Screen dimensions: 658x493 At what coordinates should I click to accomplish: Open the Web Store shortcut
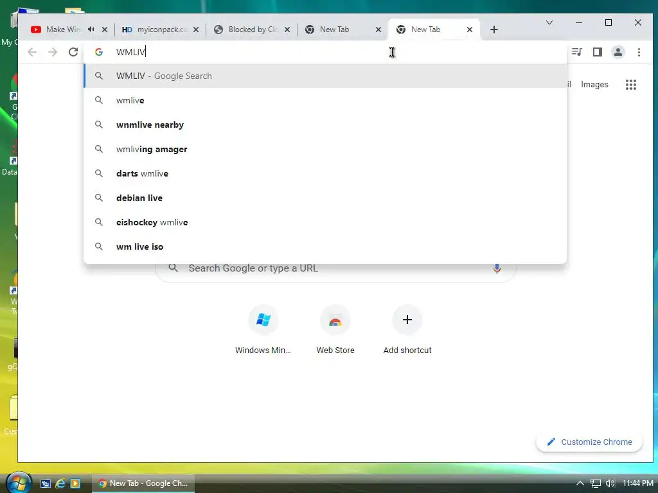click(x=335, y=331)
